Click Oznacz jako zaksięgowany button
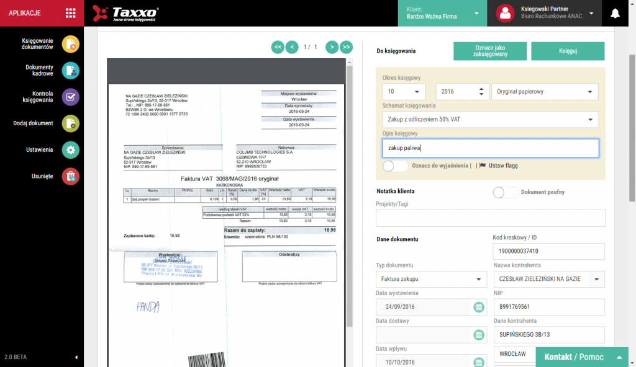This screenshot has width=636, height=367. (x=490, y=51)
